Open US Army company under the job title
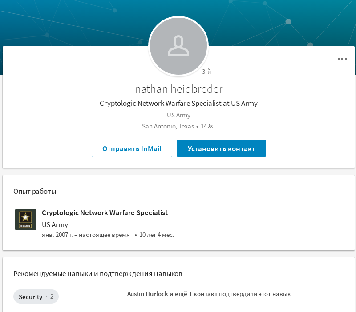356x312 pixels. (x=55, y=224)
